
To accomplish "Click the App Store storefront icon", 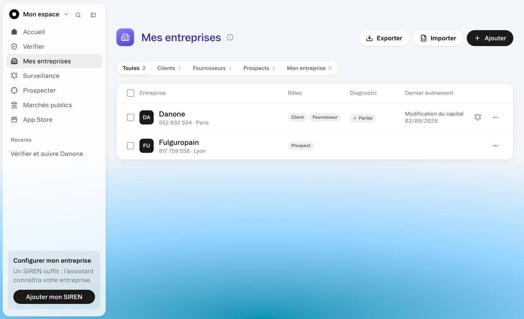I will (x=14, y=120).
